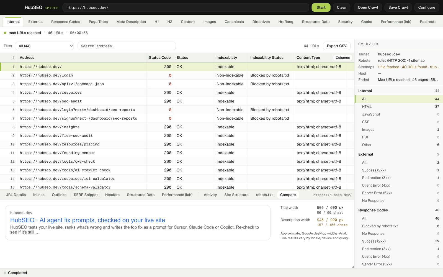Open the Outlinks bottom tab
The height and width of the screenshot is (277, 443).
(59, 195)
